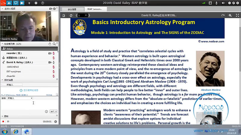This screenshot has width=241, height=135.
Task: Rotate the shared document
Action: [223, 15]
